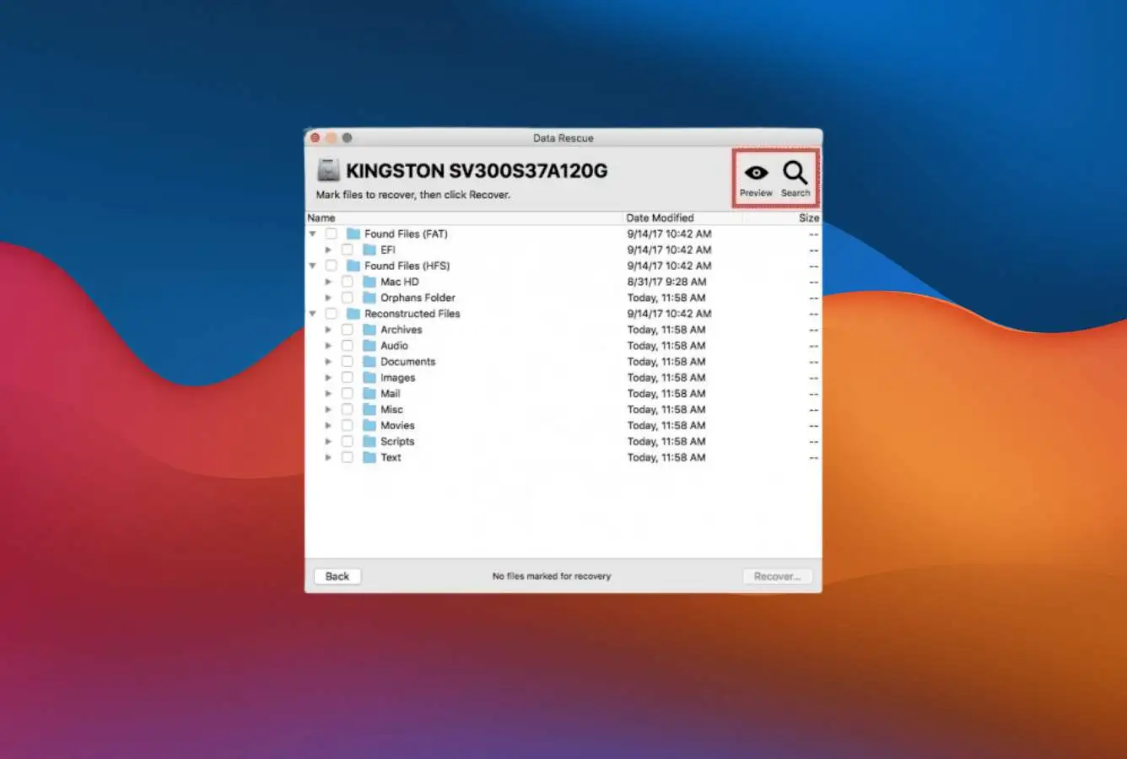
Task: Click the EFI folder icon
Action: click(369, 250)
